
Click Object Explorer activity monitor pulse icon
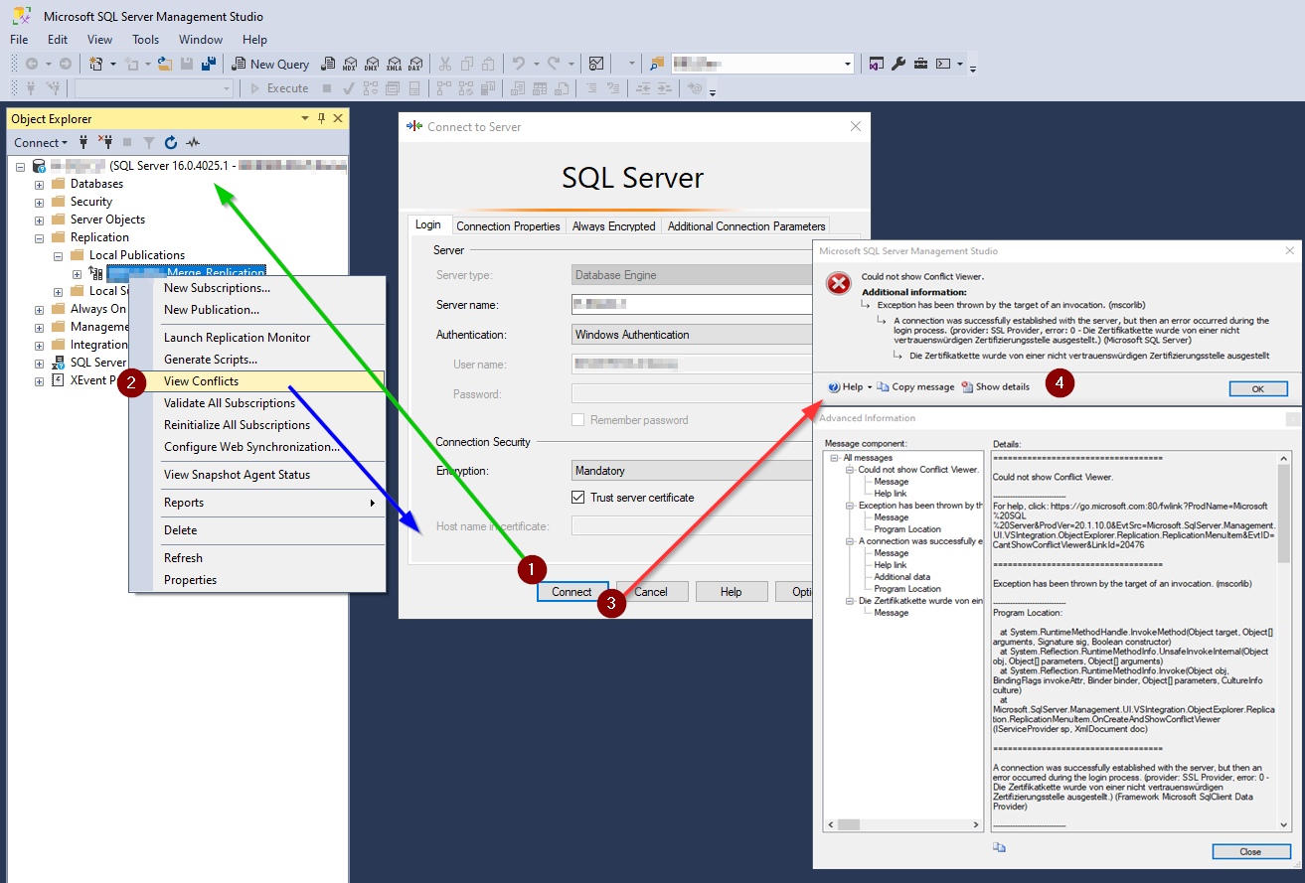point(193,142)
